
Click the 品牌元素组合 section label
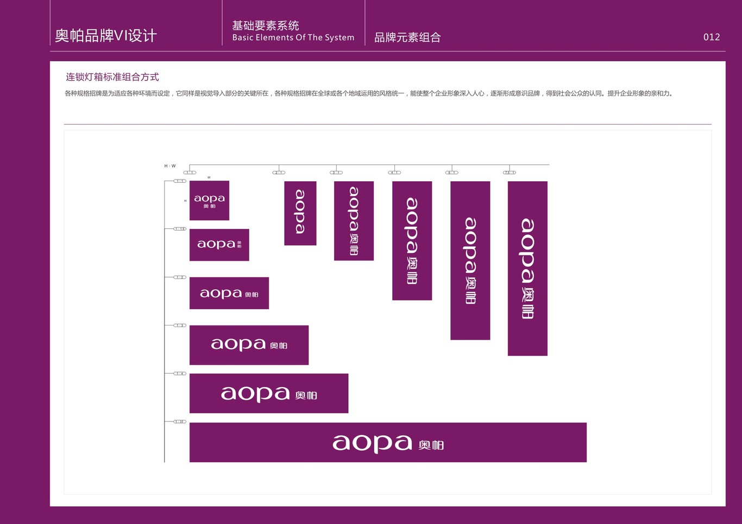[407, 37]
